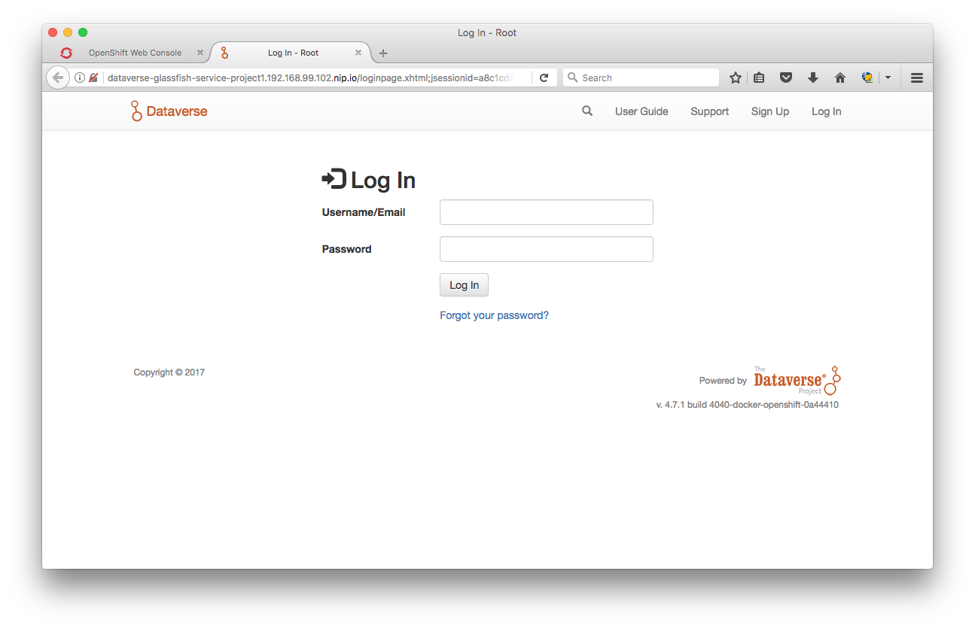Click the globe extension icon in toolbar
This screenshot has width=975, height=629.
click(x=867, y=77)
